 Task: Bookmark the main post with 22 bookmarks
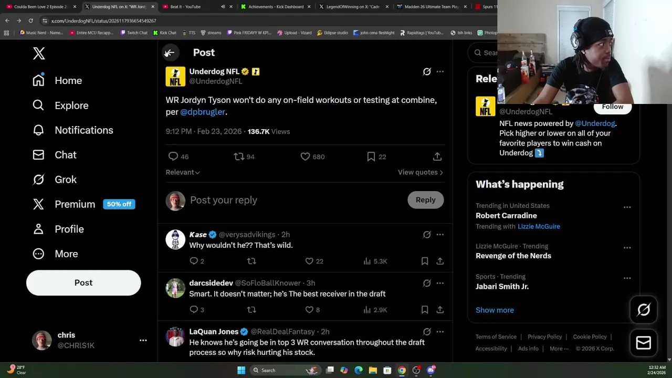coord(376,156)
